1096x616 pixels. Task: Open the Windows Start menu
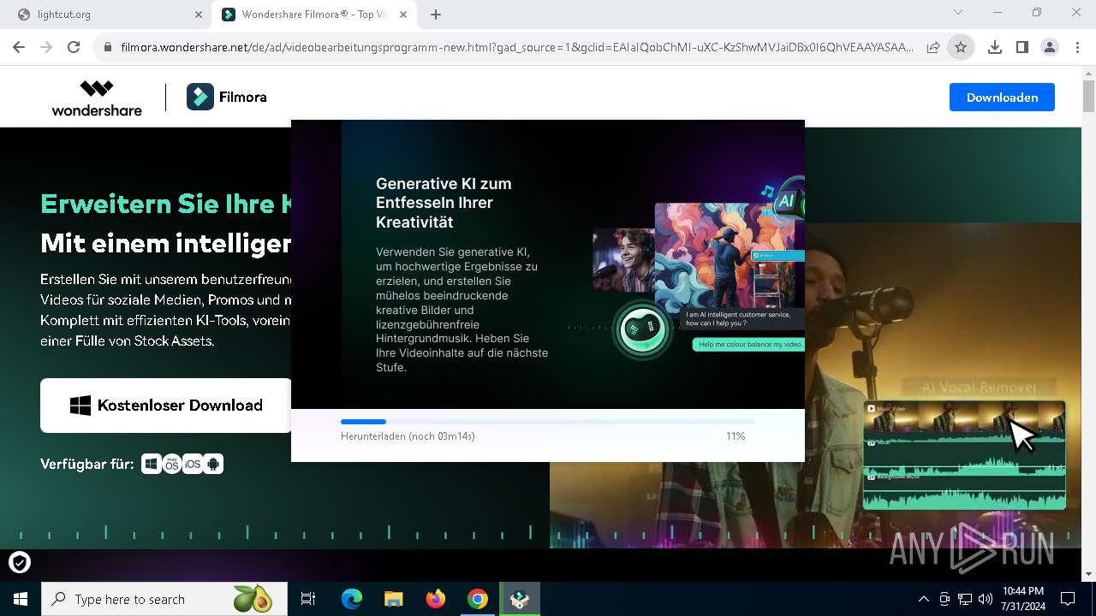coord(20,599)
